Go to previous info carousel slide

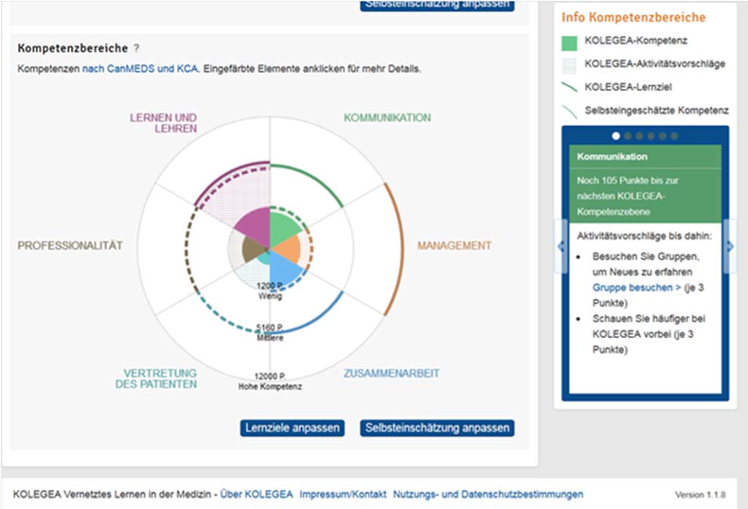[561, 246]
